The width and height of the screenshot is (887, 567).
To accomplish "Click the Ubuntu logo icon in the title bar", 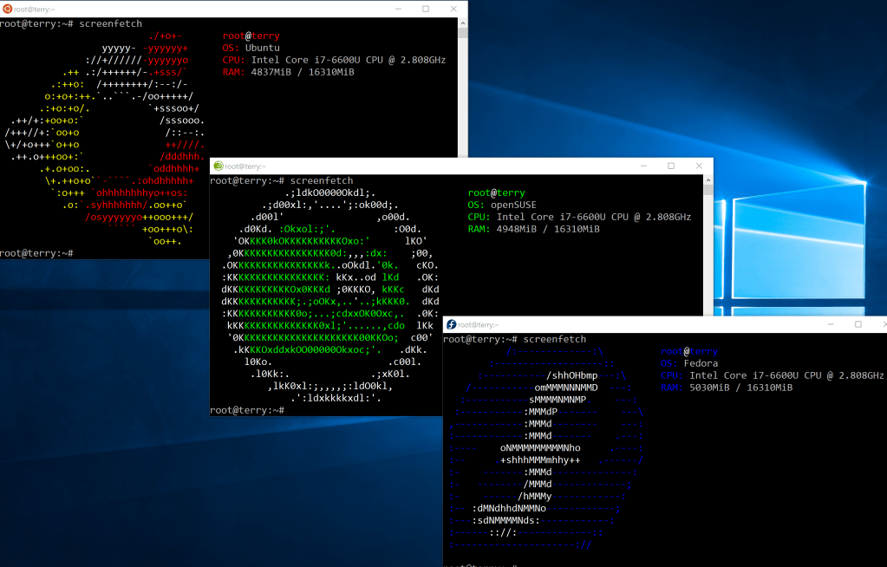I will coord(7,9).
